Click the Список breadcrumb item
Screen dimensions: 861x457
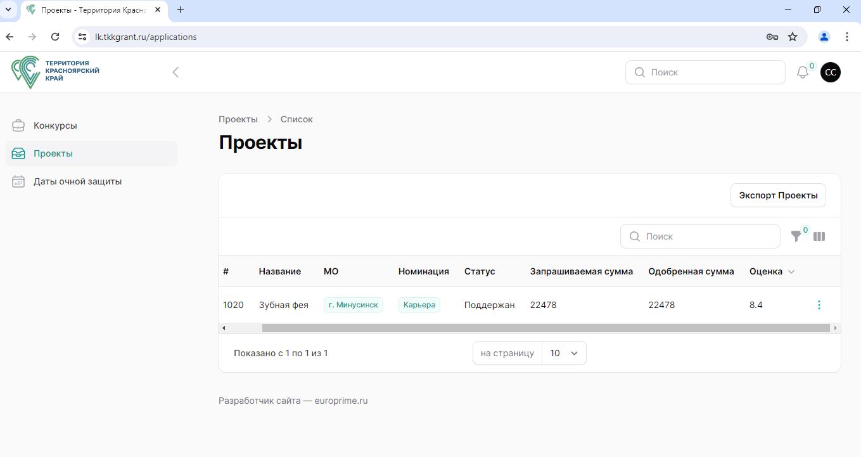coord(297,119)
